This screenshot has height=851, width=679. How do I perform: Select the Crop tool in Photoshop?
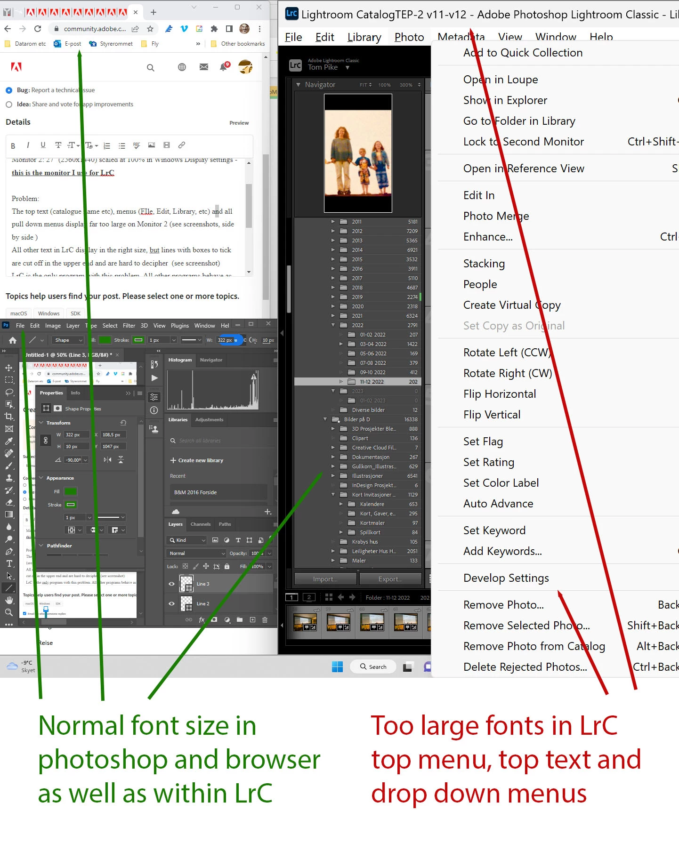(x=9, y=417)
